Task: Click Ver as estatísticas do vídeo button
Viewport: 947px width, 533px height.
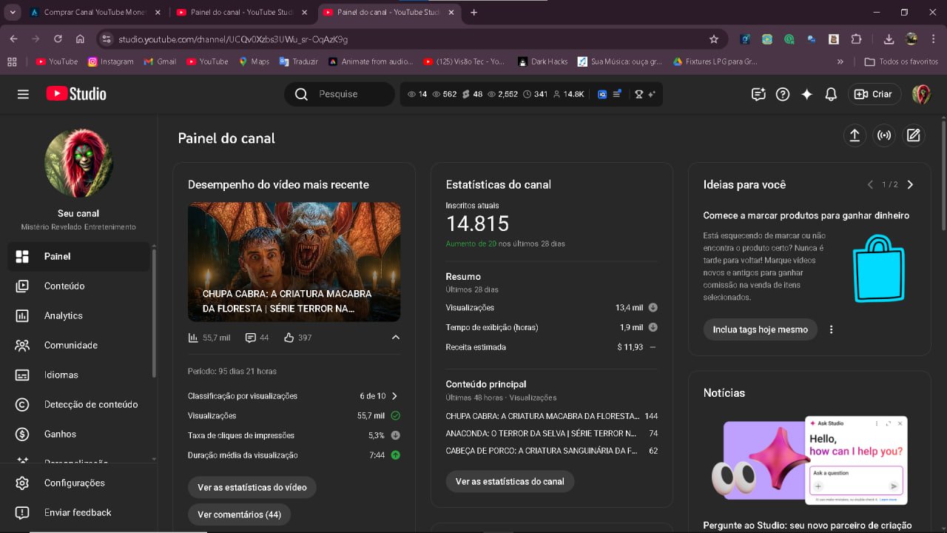Action: (252, 487)
